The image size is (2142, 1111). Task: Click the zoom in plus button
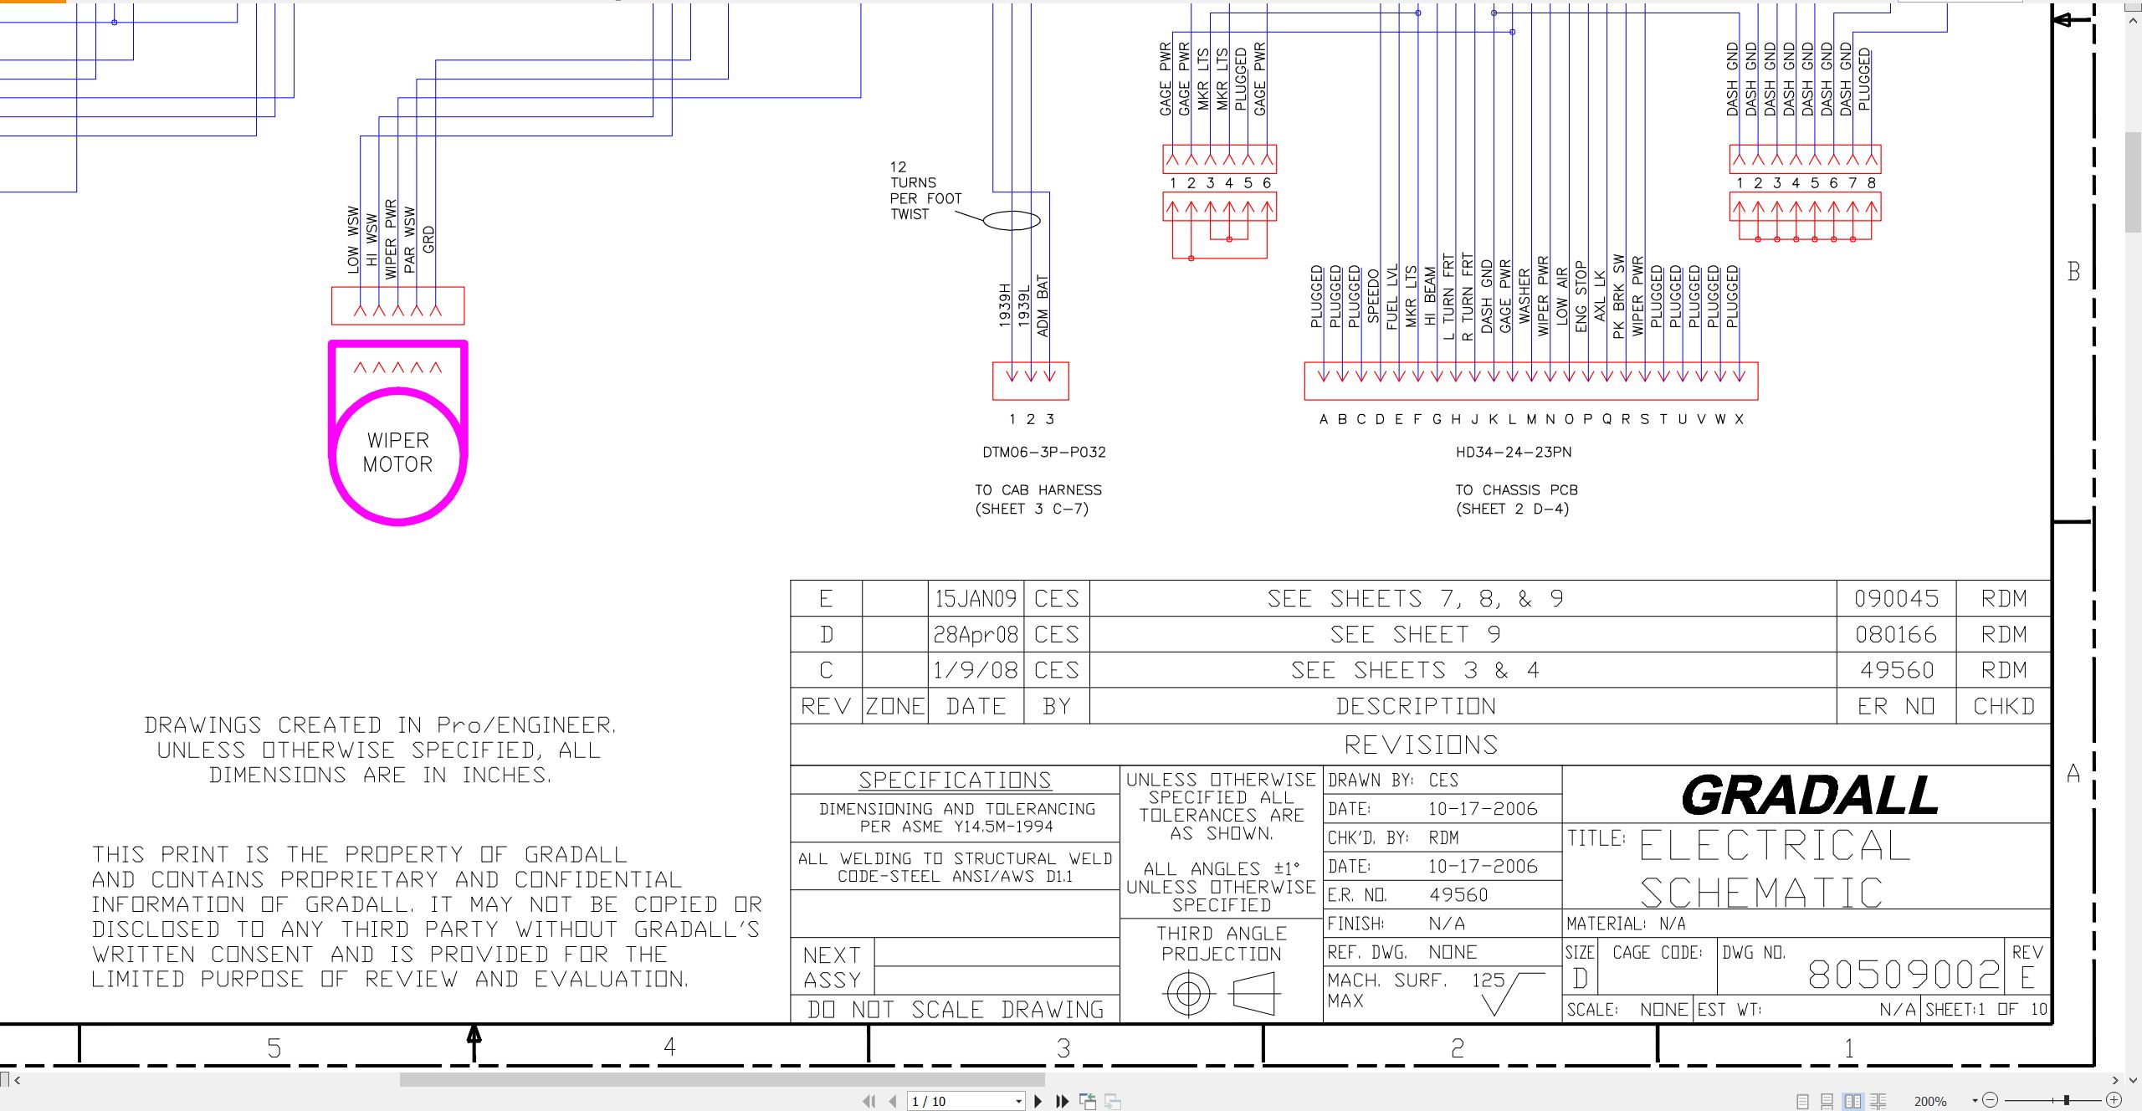click(2114, 1100)
